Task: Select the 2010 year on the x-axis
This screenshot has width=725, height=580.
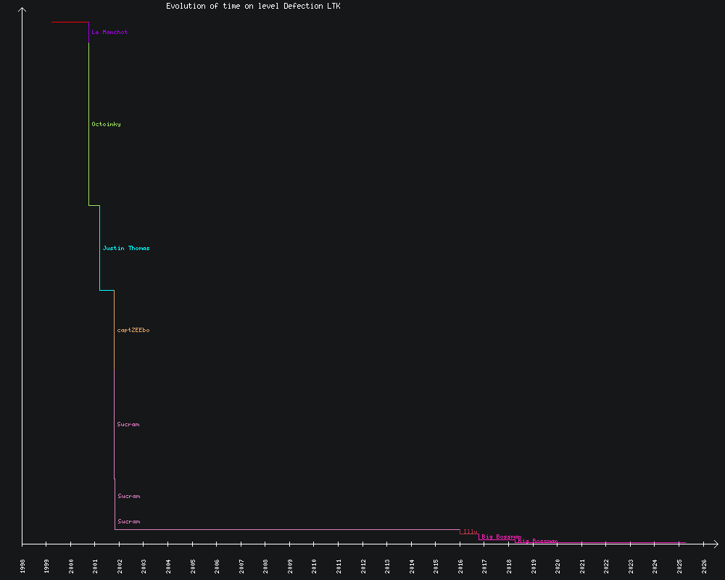Action: point(315,565)
